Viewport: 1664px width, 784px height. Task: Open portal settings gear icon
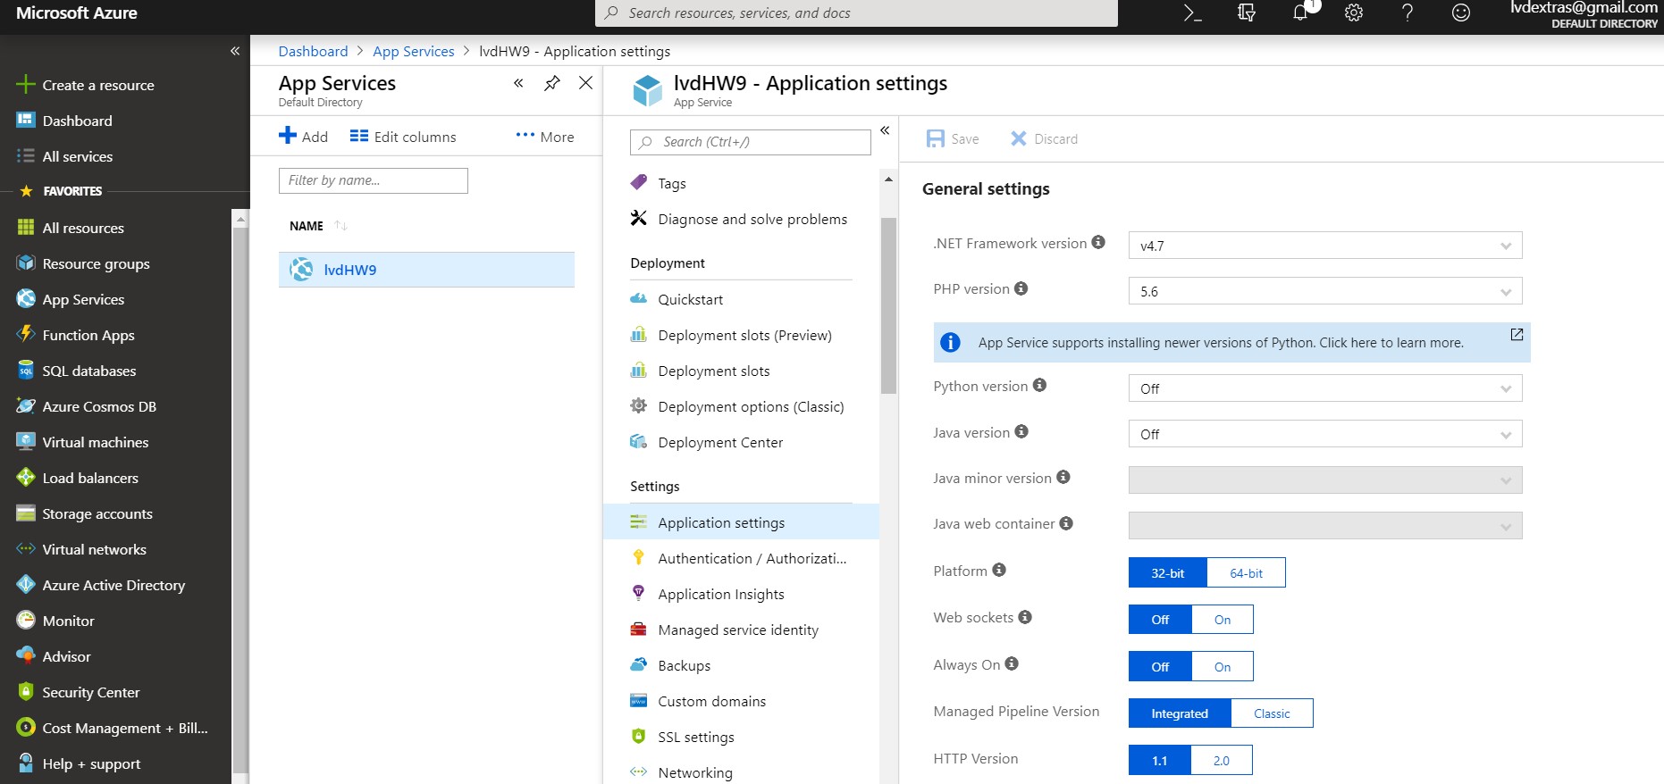[x=1354, y=13]
